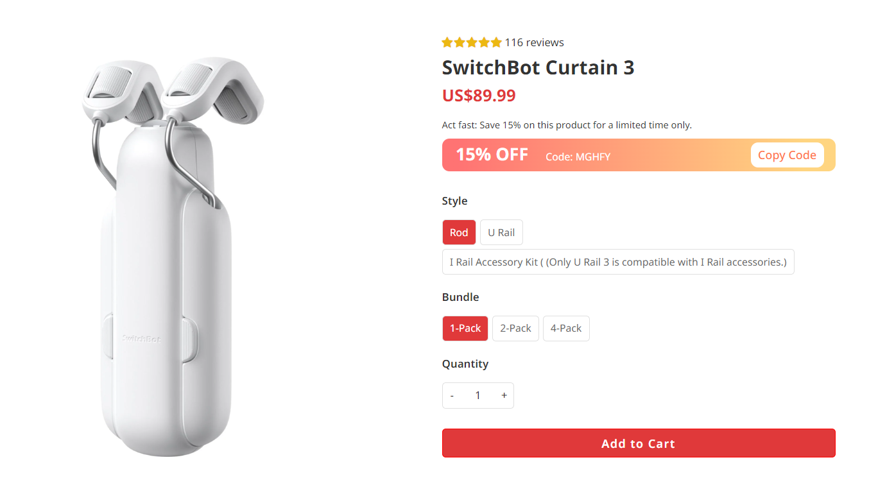The height and width of the screenshot is (478, 869).
Task: Copy the discount code with Copy Code
Action: (787, 155)
